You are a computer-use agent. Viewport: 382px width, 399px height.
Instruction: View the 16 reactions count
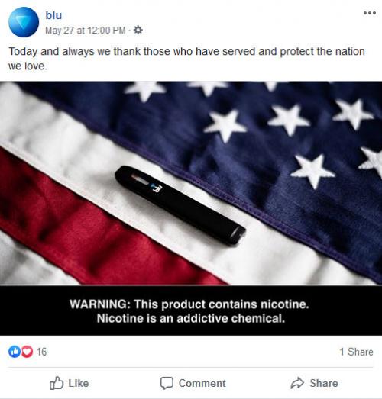click(x=41, y=352)
